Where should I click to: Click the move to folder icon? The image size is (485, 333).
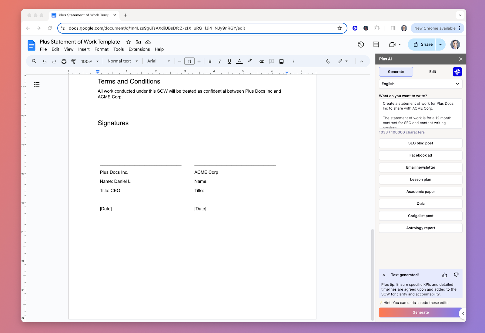[x=138, y=42]
